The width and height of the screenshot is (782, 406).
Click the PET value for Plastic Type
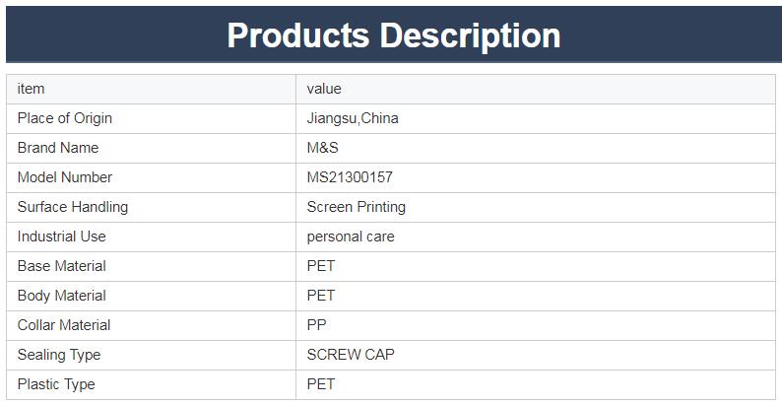click(321, 384)
